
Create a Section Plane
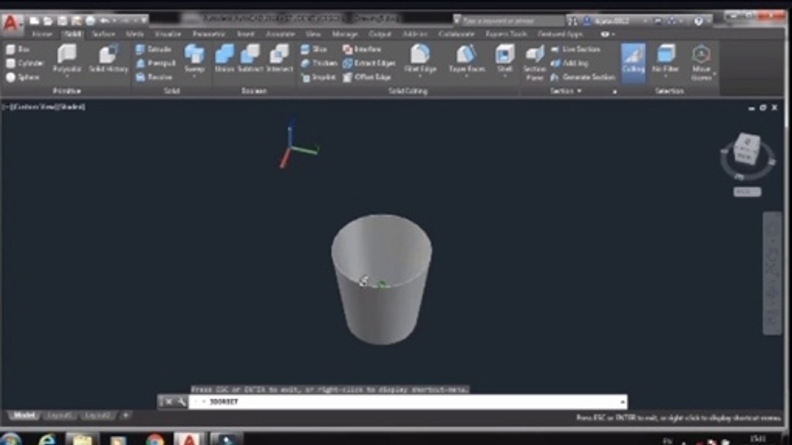point(535,62)
